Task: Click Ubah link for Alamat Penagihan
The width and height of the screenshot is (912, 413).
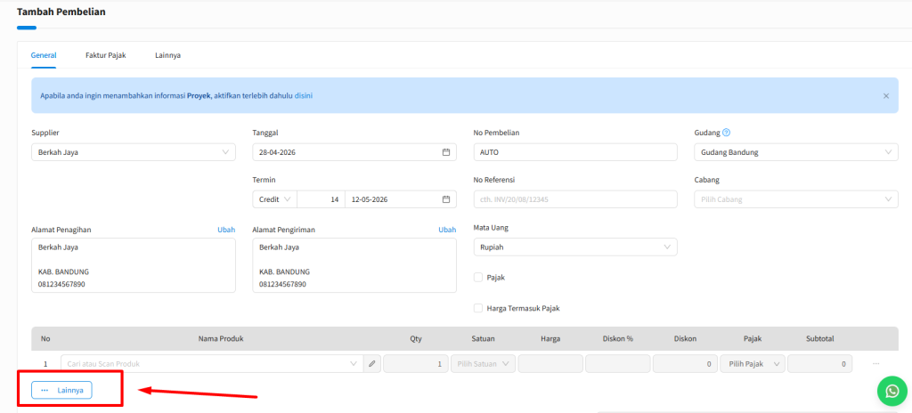Action: 226,230
